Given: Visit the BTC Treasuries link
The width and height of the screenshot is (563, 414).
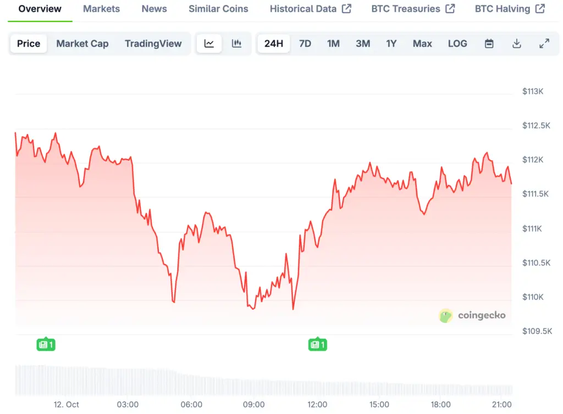Looking at the screenshot, I should click(413, 9).
